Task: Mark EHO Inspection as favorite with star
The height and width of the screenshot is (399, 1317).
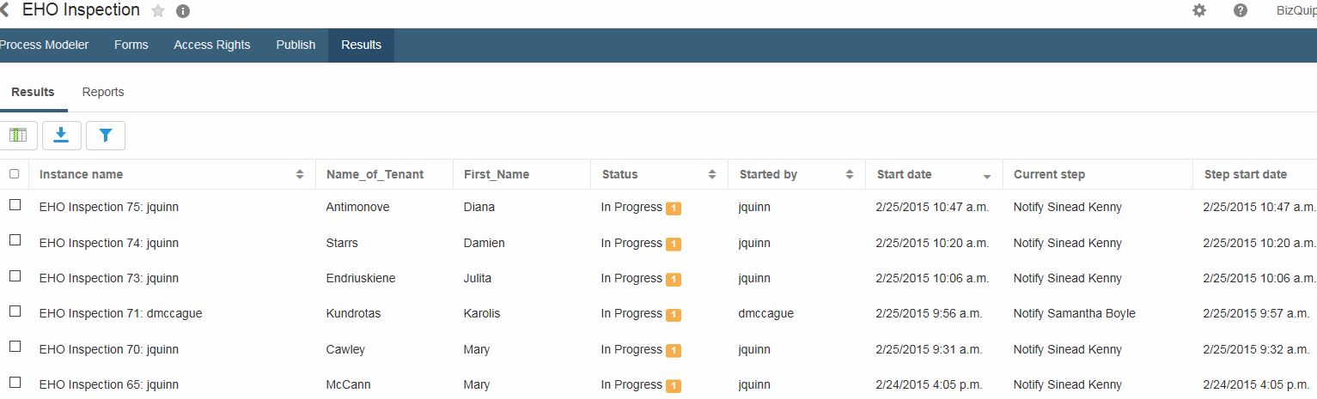Action: click(158, 11)
